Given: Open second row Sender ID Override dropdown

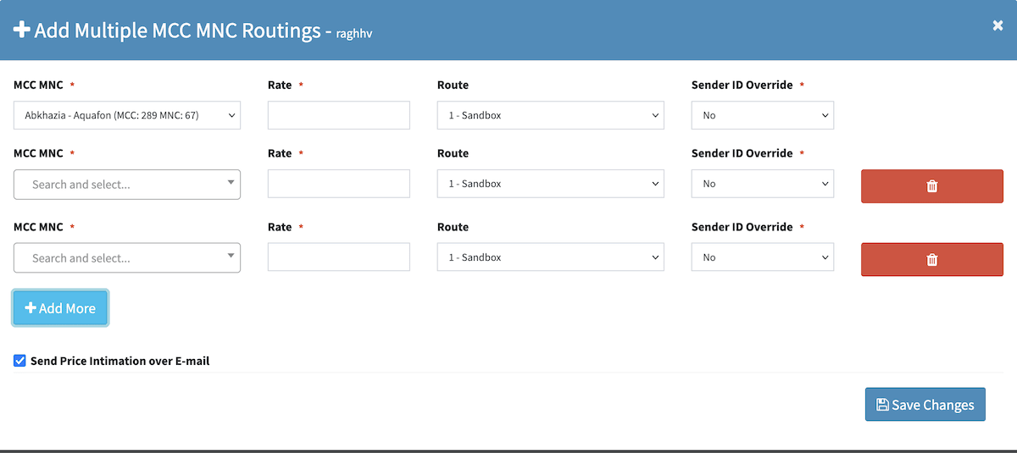Looking at the screenshot, I should (x=762, y=184).
